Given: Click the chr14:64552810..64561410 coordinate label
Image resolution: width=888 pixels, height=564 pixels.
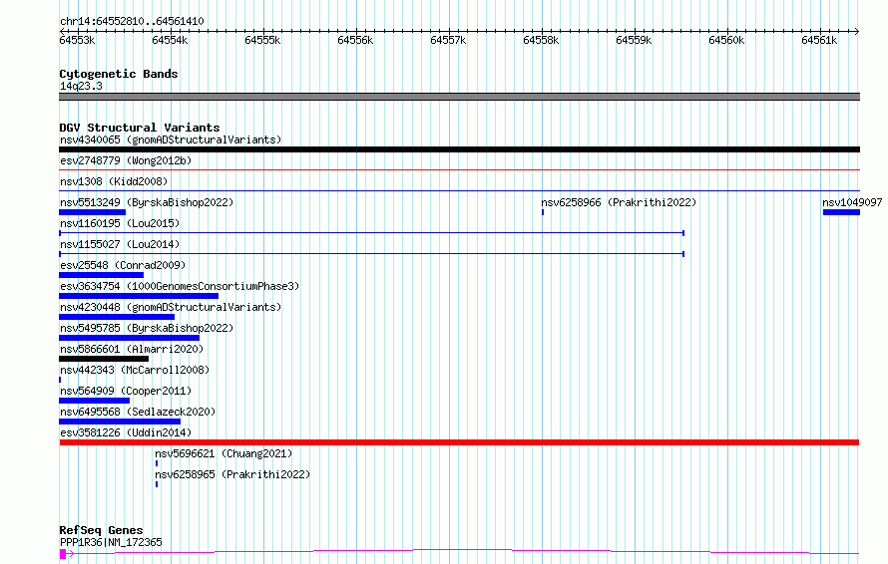Looking at the screenshot, I should click(132, 22).
